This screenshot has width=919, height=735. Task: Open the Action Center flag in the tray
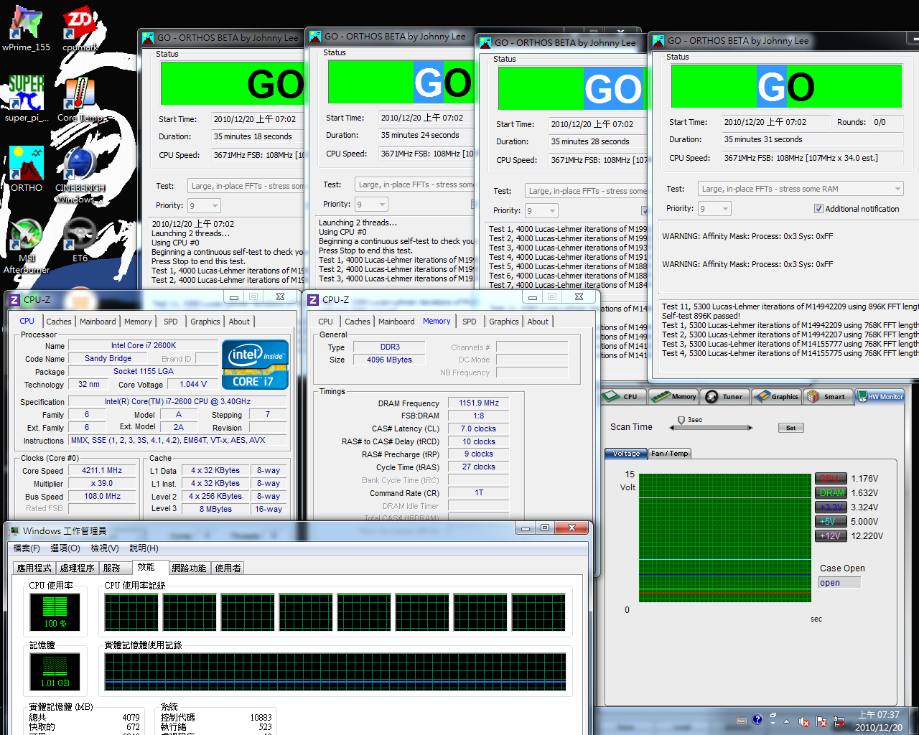[x=821, y=721]
